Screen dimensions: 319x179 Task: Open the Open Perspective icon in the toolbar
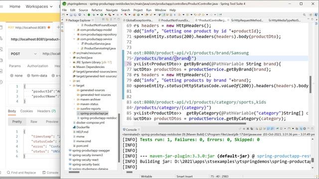point(311,14)
